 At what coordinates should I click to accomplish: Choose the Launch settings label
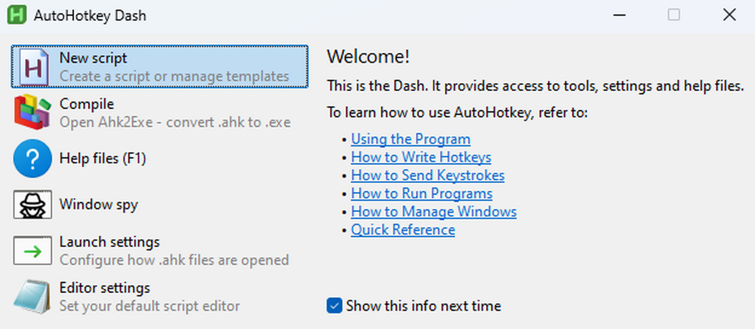coord(109,242)
